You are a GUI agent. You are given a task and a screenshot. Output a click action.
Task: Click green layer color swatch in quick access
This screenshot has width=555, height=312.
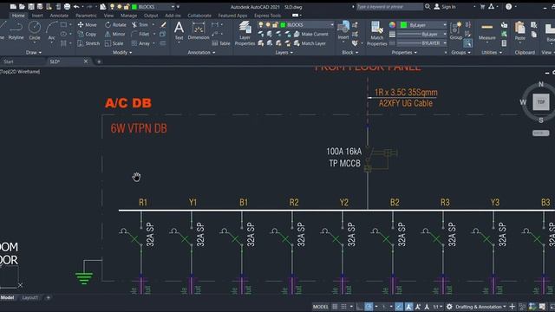click(x=134, y=7)
